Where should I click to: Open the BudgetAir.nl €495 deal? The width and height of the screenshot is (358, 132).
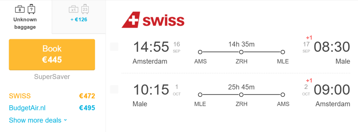pos(52,108)
